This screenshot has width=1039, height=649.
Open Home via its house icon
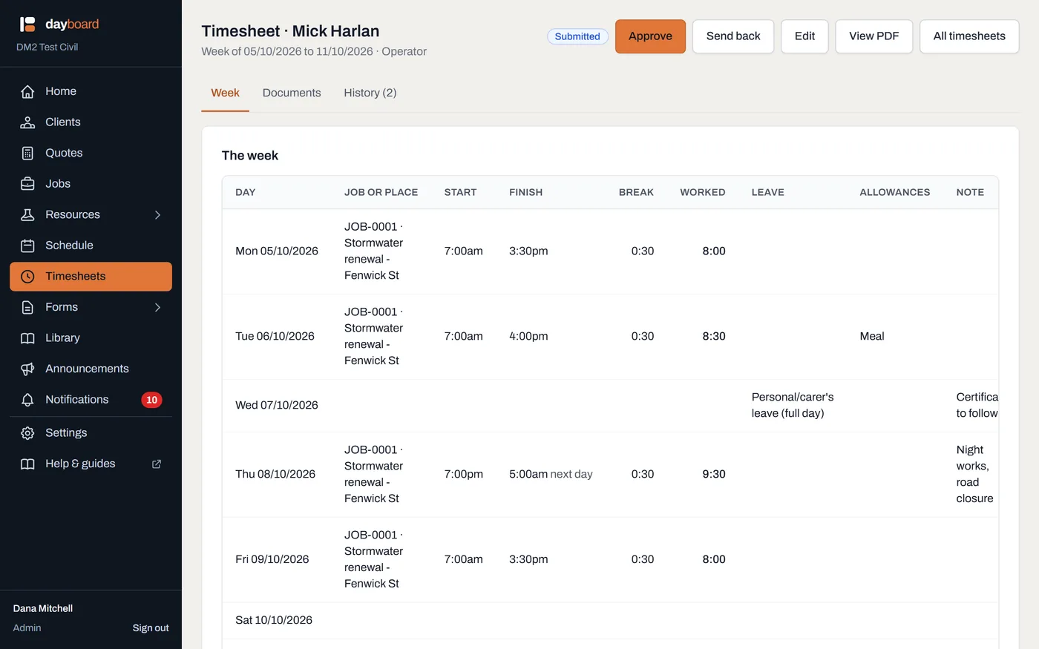(27, 91)
